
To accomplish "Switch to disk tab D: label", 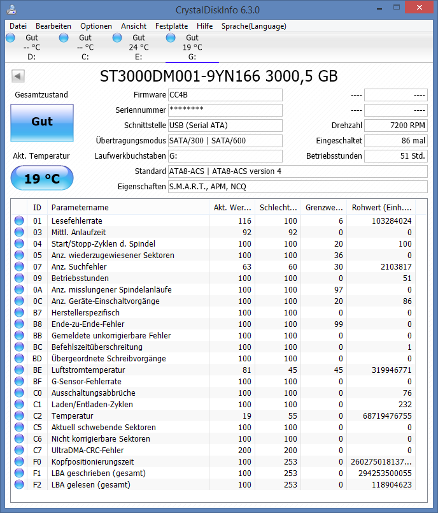I will click(x=31, y=57).
